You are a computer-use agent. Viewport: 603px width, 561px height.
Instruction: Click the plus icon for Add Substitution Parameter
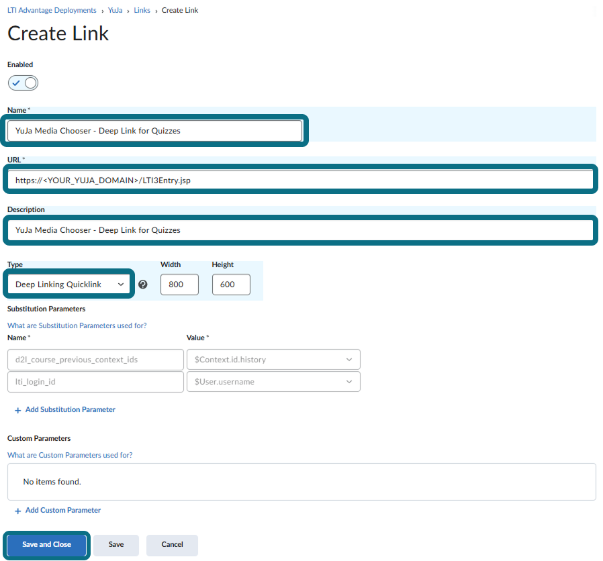[x=17, y=411]
